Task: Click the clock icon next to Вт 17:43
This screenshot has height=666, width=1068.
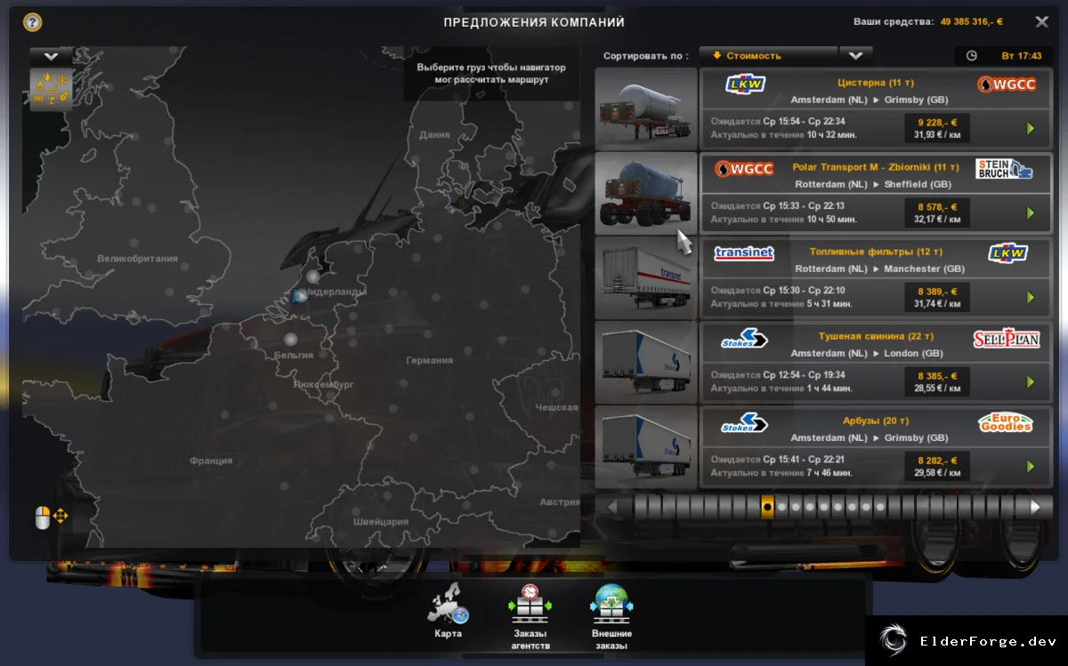Action: tap(972, 55)
